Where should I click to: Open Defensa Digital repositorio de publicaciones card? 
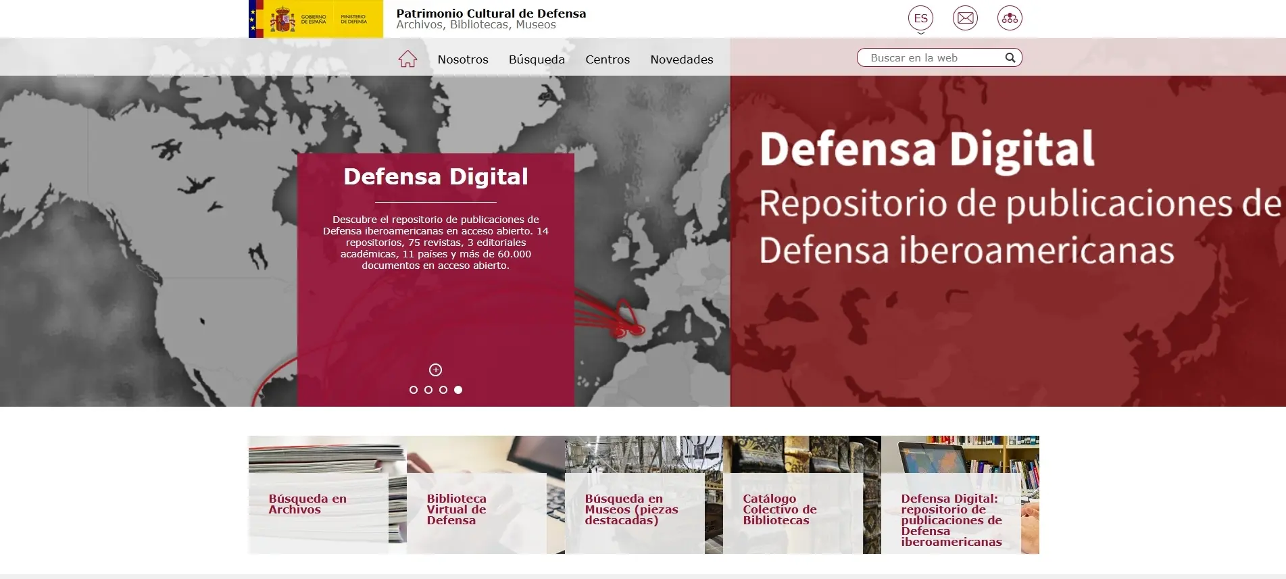coord(960,495)
